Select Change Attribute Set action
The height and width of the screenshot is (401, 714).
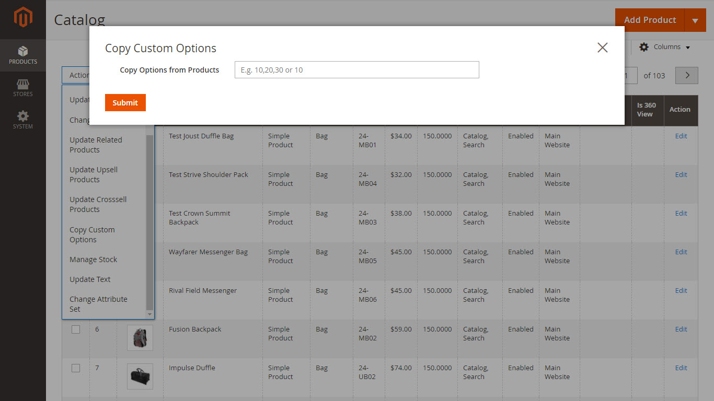point(98,304)
